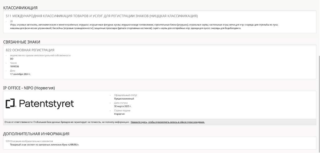Click the Отказ от ответственности disclaimer text
Screen dimensions: 320x153
(x=67, y=122)
